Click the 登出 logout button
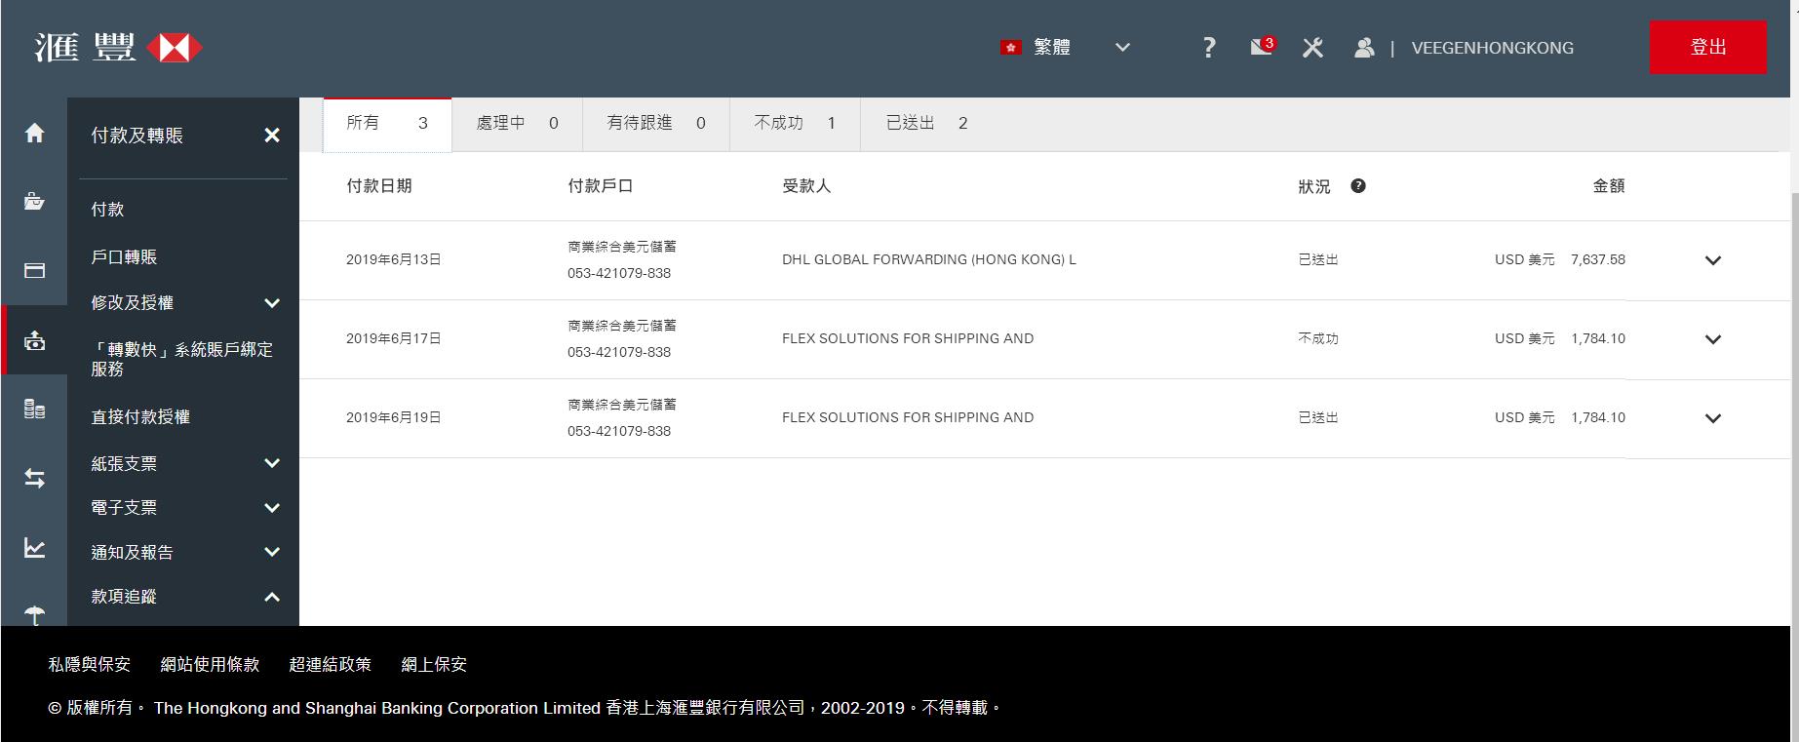Image resolution: width=1799 pixels, height=742 pixels. pyautogui.click(x=1707, y=47)
